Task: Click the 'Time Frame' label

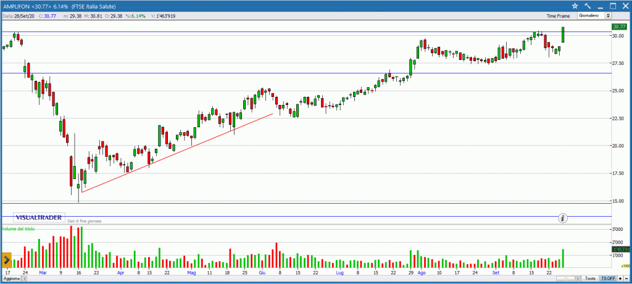Action: pos(558,16)
